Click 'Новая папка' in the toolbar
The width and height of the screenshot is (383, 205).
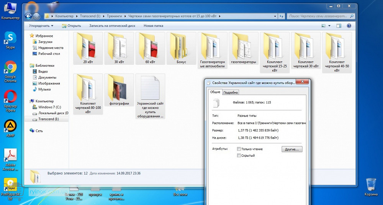coord(153,26)
